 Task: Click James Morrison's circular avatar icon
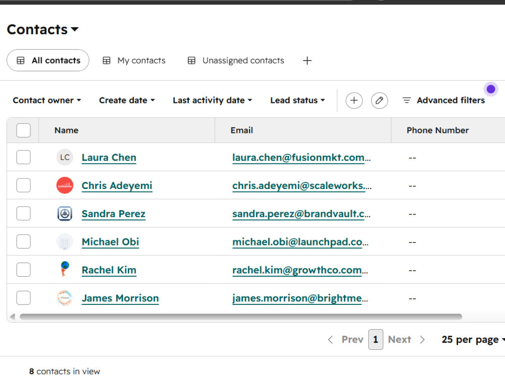[65, 298]
